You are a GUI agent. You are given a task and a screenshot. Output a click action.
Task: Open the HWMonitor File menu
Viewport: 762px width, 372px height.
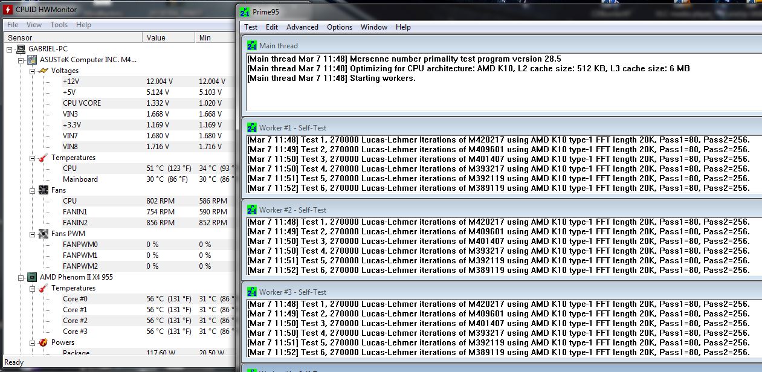click(x=13, y=25)
